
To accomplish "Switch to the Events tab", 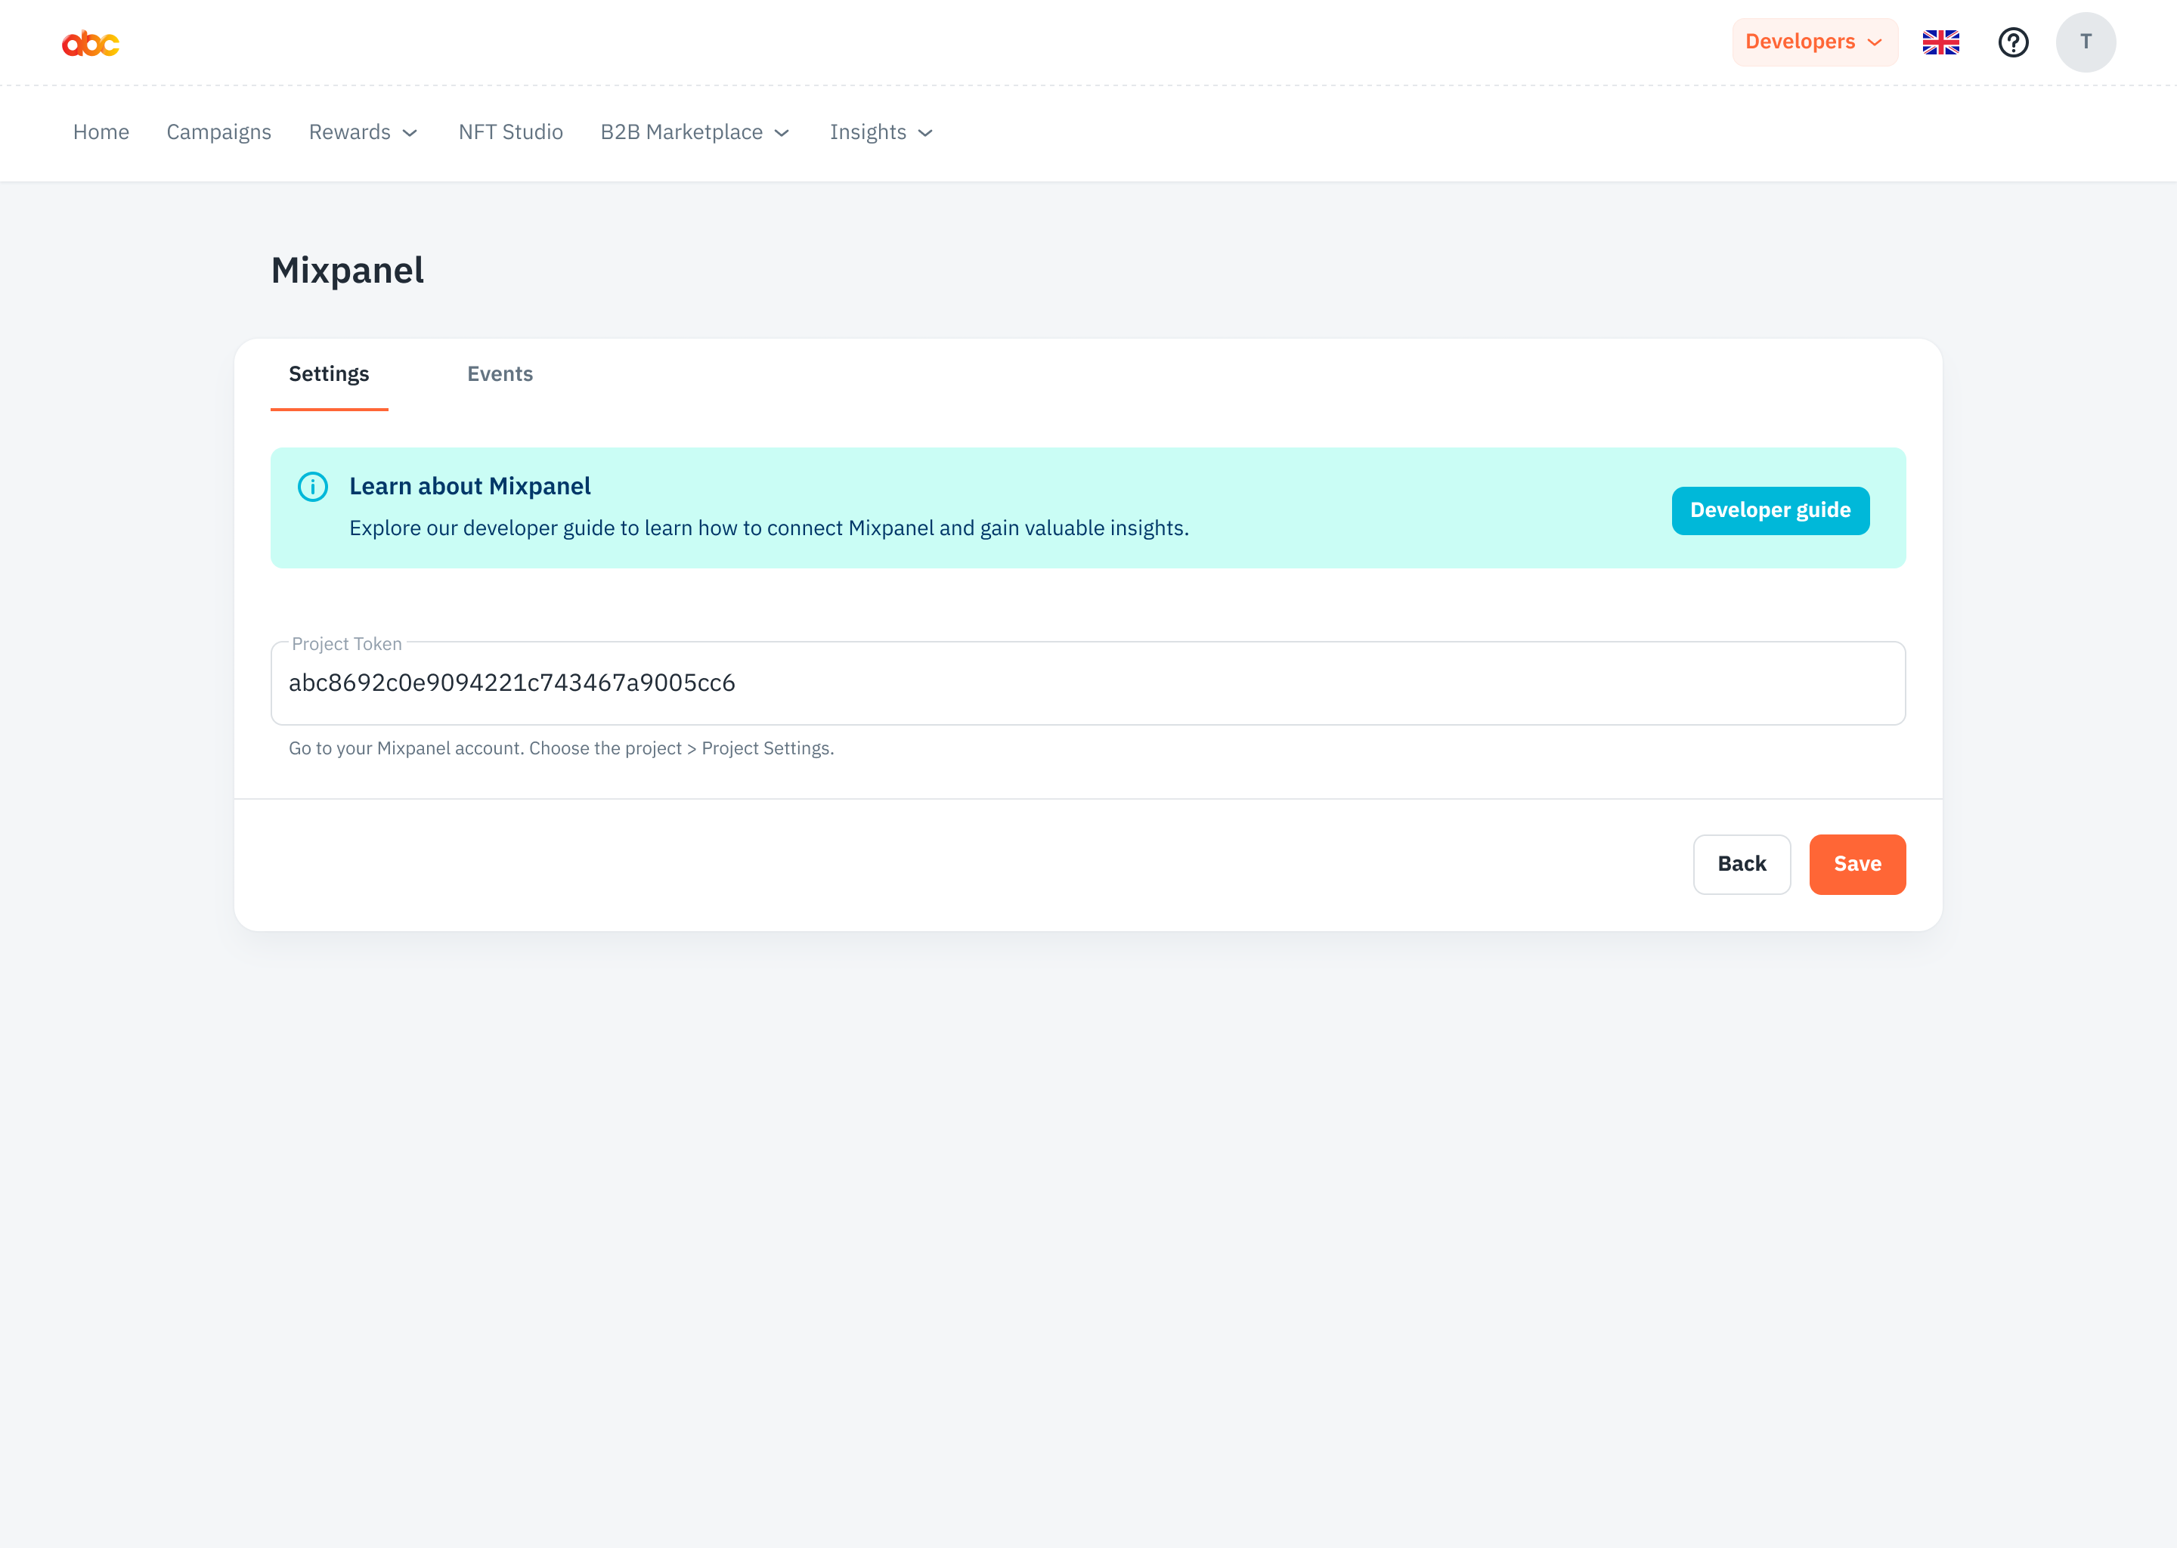I will pyautogui.click(x=500, y=373).
